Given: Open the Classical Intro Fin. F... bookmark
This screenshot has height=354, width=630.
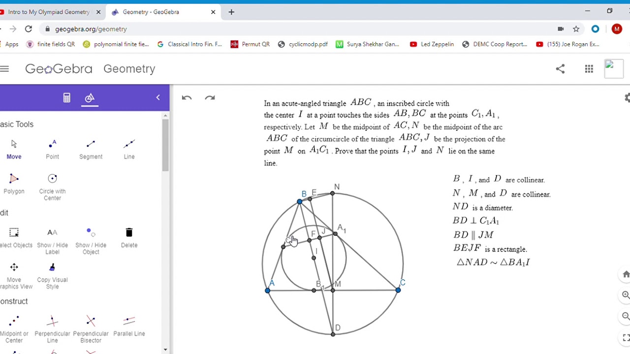Looking at the screenshot, I should (189, 44).
